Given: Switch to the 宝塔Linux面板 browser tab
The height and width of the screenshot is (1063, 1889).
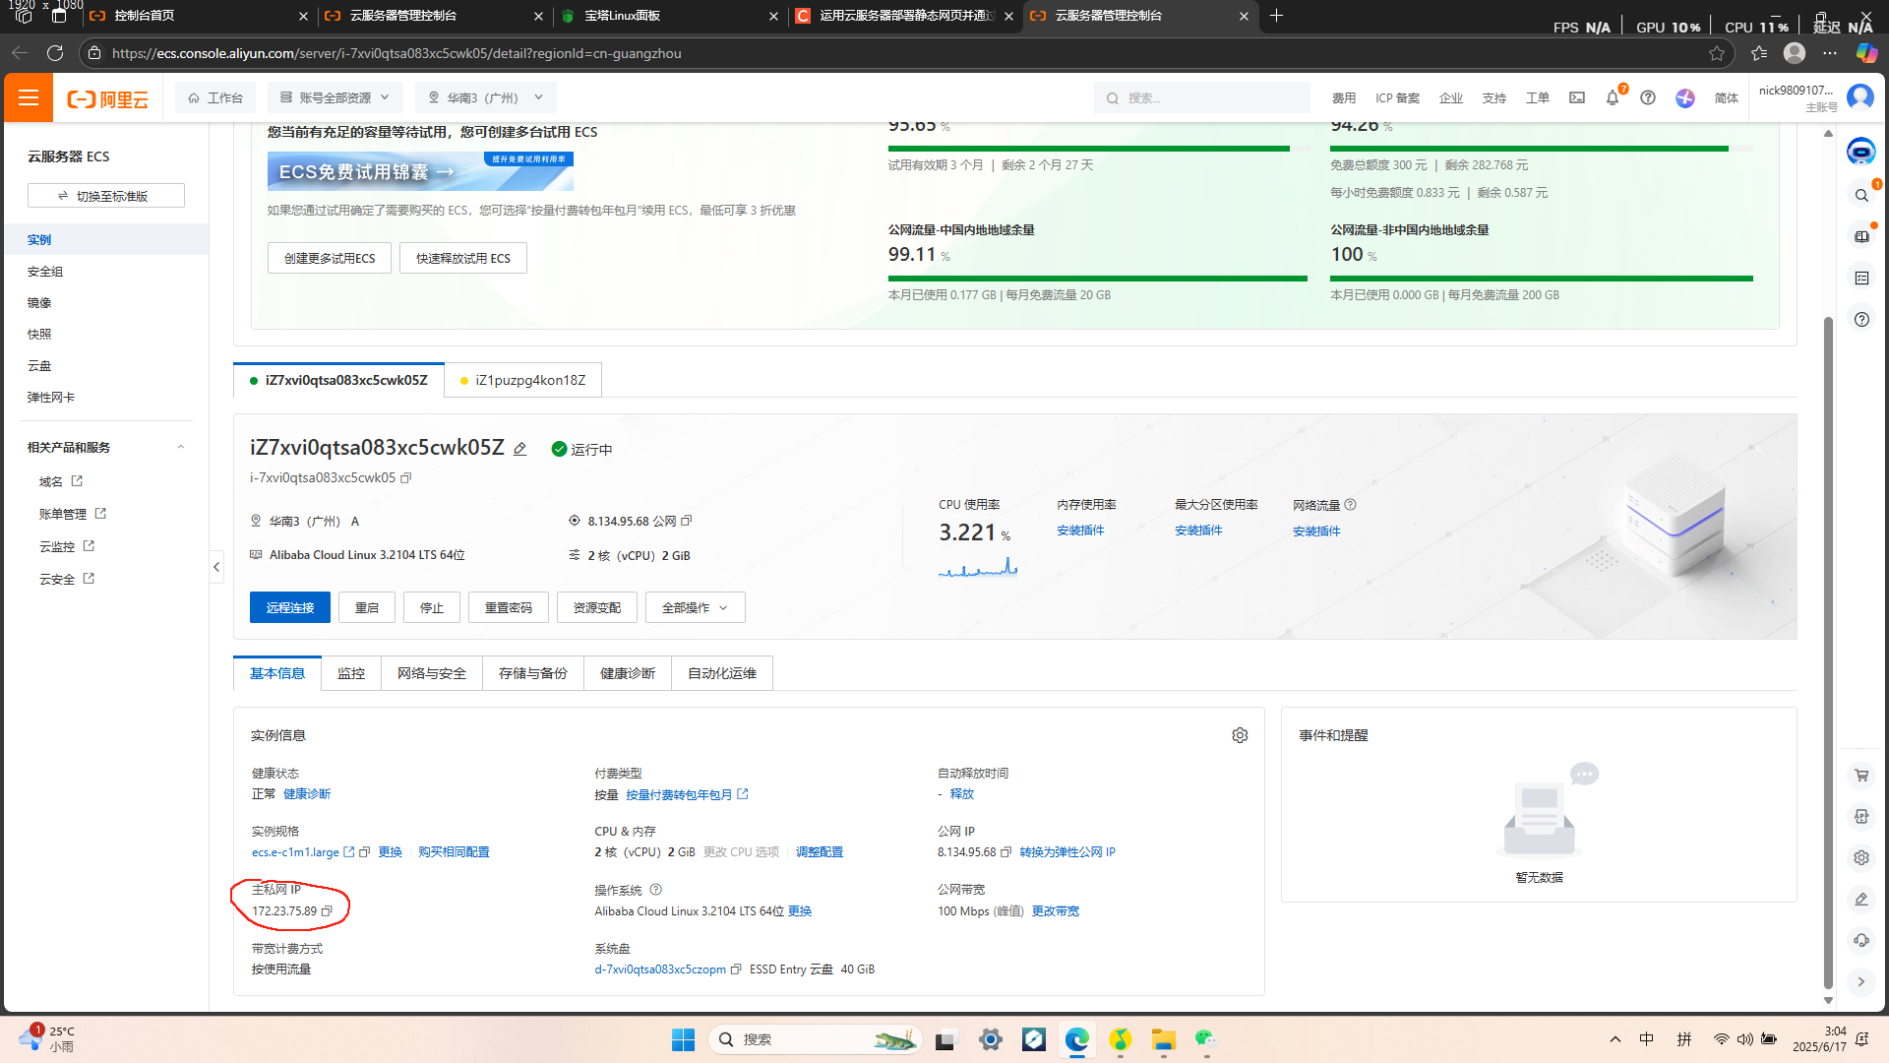Looking at the screenshot, I should coord(670,16).
